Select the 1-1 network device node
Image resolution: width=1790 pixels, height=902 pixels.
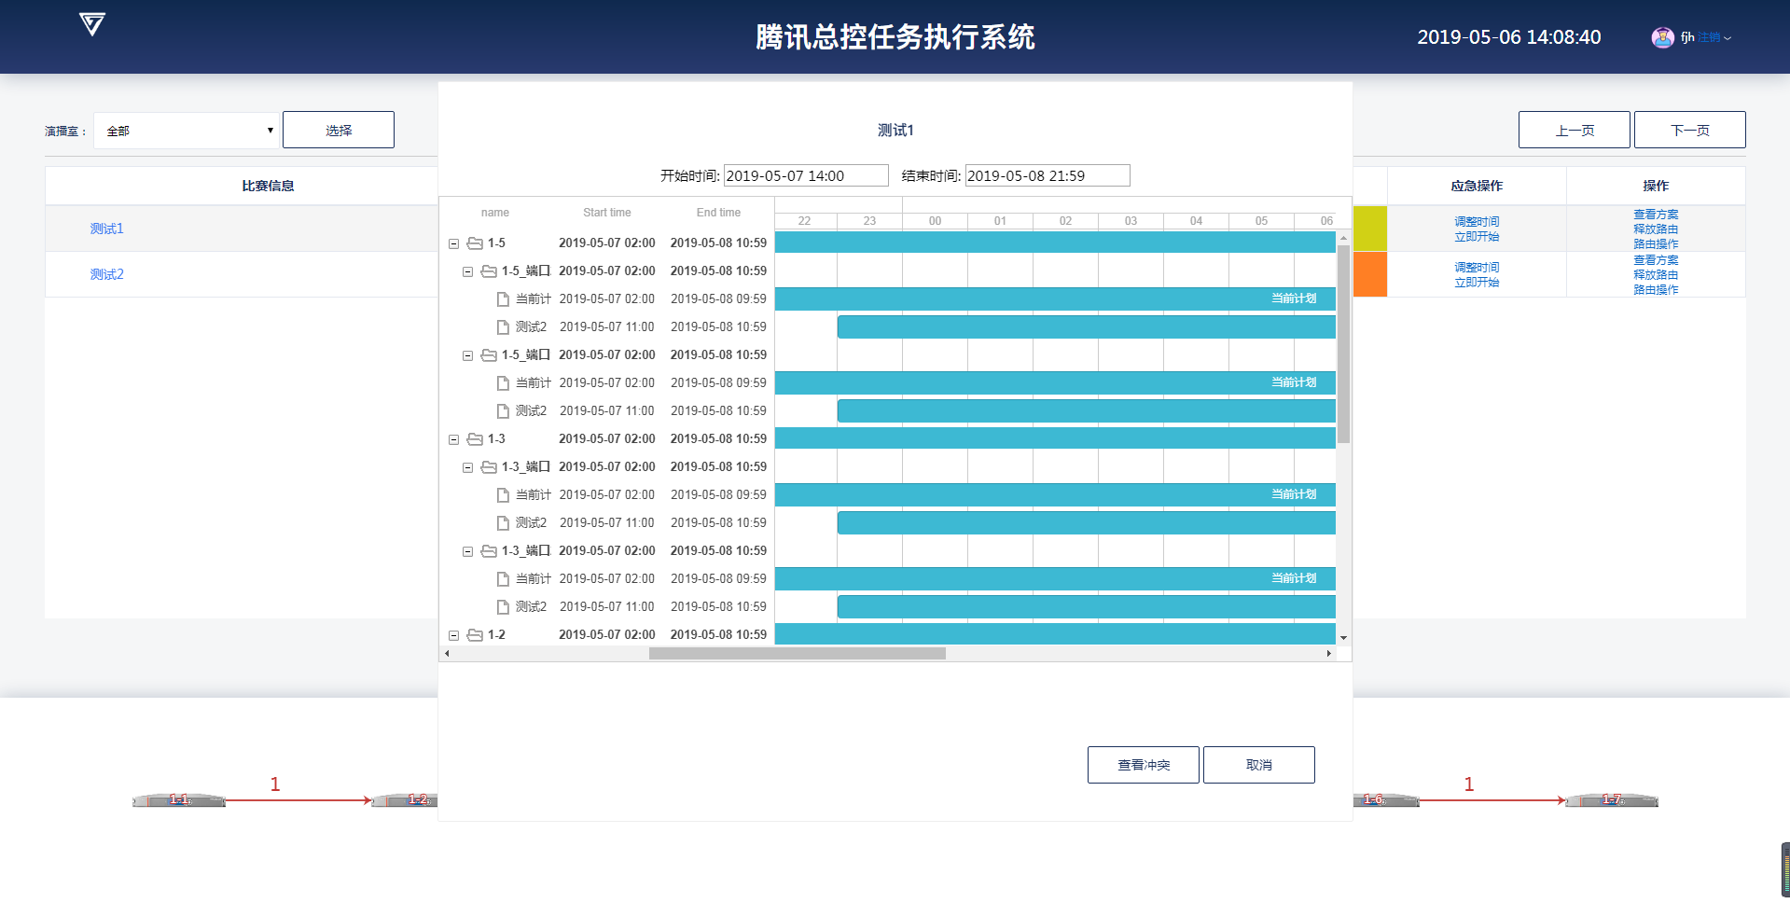coord(179,800)
